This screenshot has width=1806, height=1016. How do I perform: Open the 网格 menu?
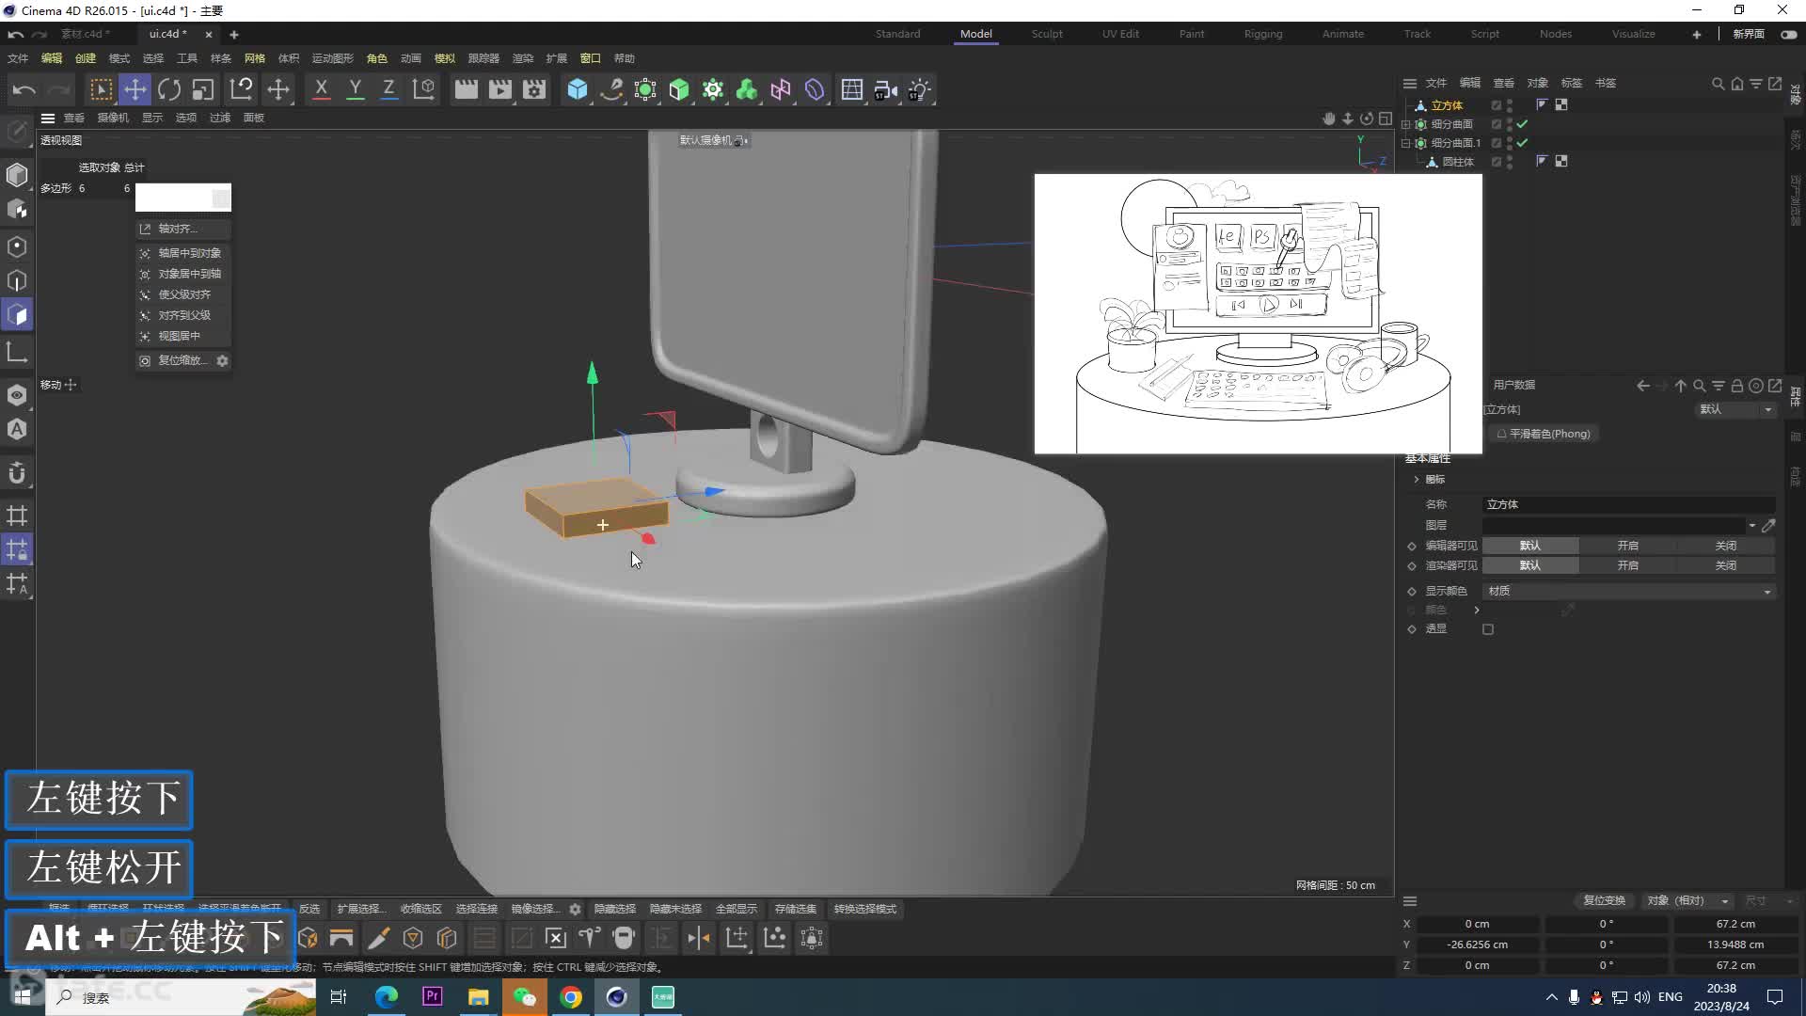pyautogui.click(x=254, y=58)
